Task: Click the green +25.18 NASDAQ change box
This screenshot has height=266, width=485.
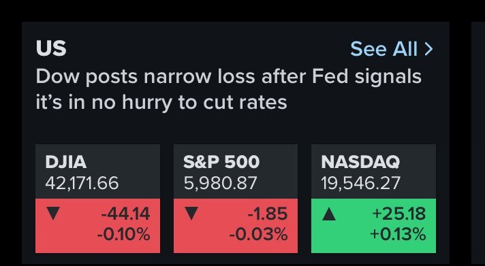Action: [374, 226]
